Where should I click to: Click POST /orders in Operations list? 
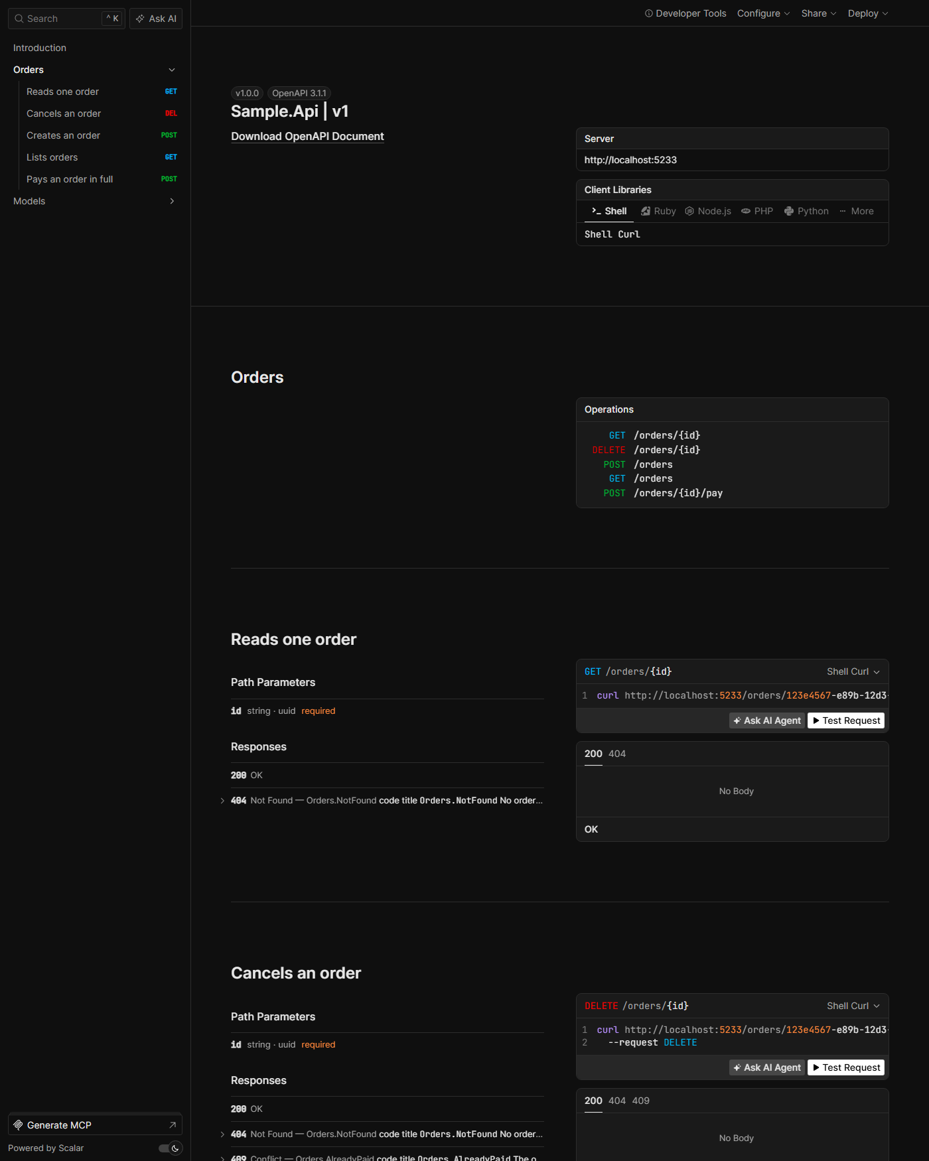pos(638,465)
